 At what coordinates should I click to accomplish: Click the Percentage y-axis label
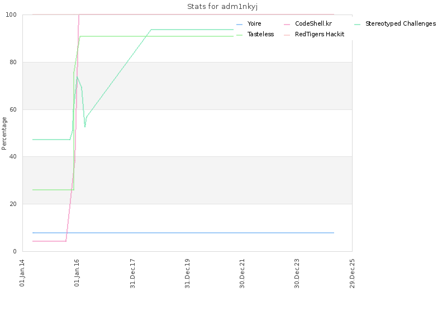point(4,133)
